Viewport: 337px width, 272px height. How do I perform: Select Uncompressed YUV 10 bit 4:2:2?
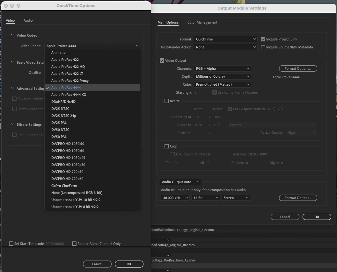coord(92,200)
